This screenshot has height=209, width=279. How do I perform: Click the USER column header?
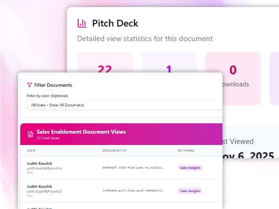(x=31, y=151)
